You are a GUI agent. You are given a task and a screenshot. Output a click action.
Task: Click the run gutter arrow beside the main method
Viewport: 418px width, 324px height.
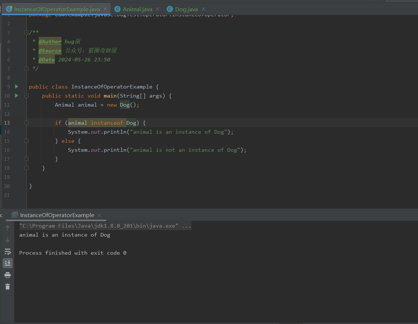[17, 96]
